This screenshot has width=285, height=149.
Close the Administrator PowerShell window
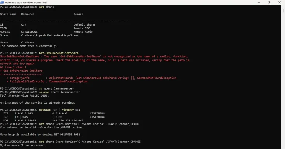point(280,2)
